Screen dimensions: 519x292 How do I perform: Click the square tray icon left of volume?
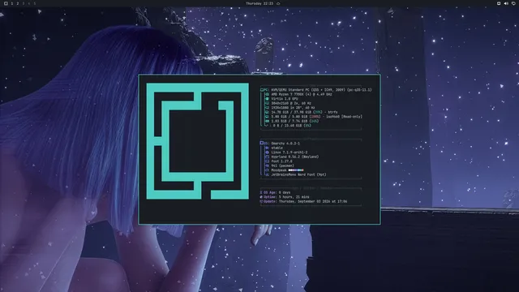499,3
